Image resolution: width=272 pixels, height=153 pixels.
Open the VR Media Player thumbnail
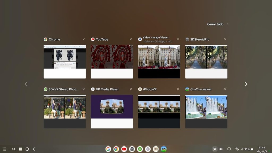point(112,112)
